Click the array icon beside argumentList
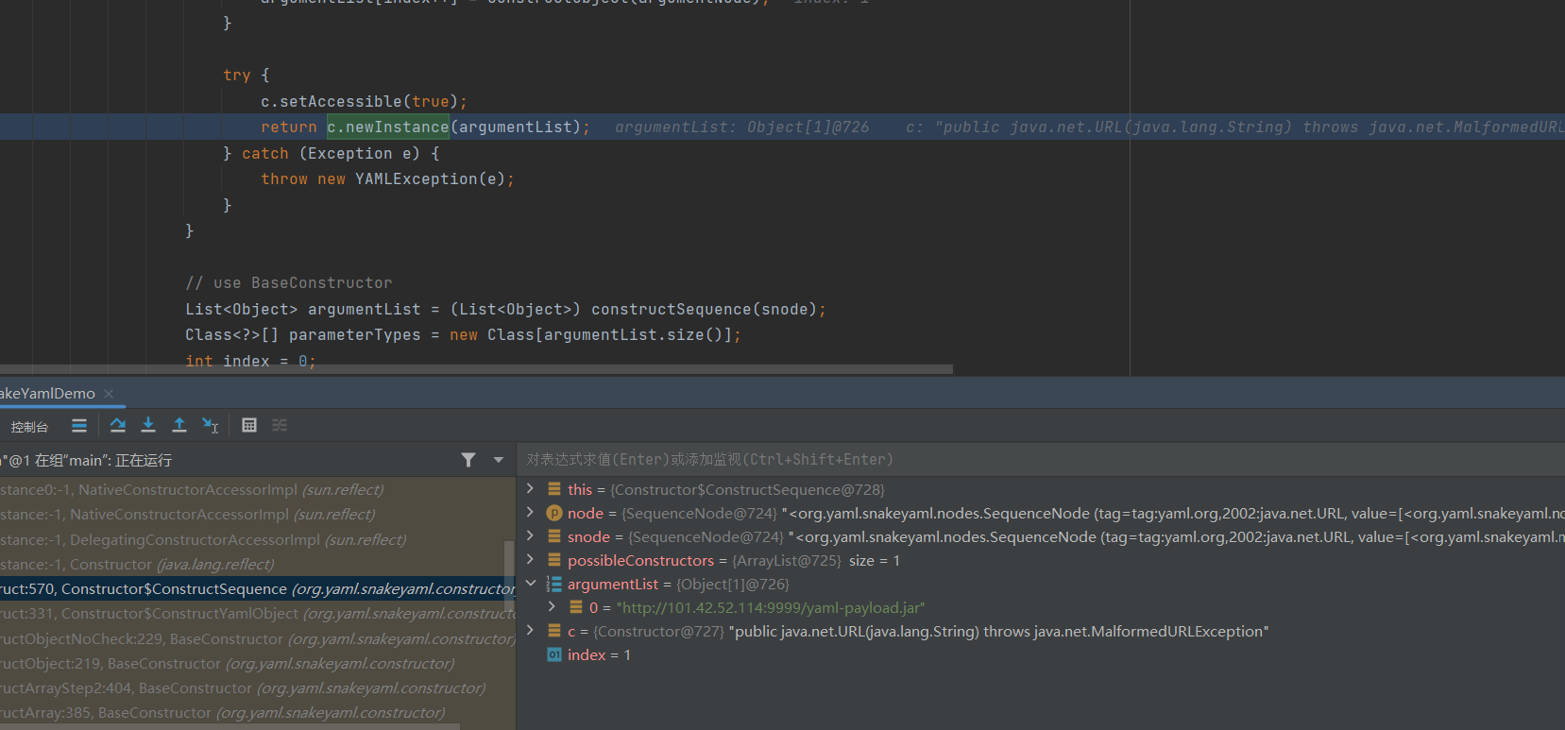Screen dimensions: 1565x730 (x=554, y=584)
